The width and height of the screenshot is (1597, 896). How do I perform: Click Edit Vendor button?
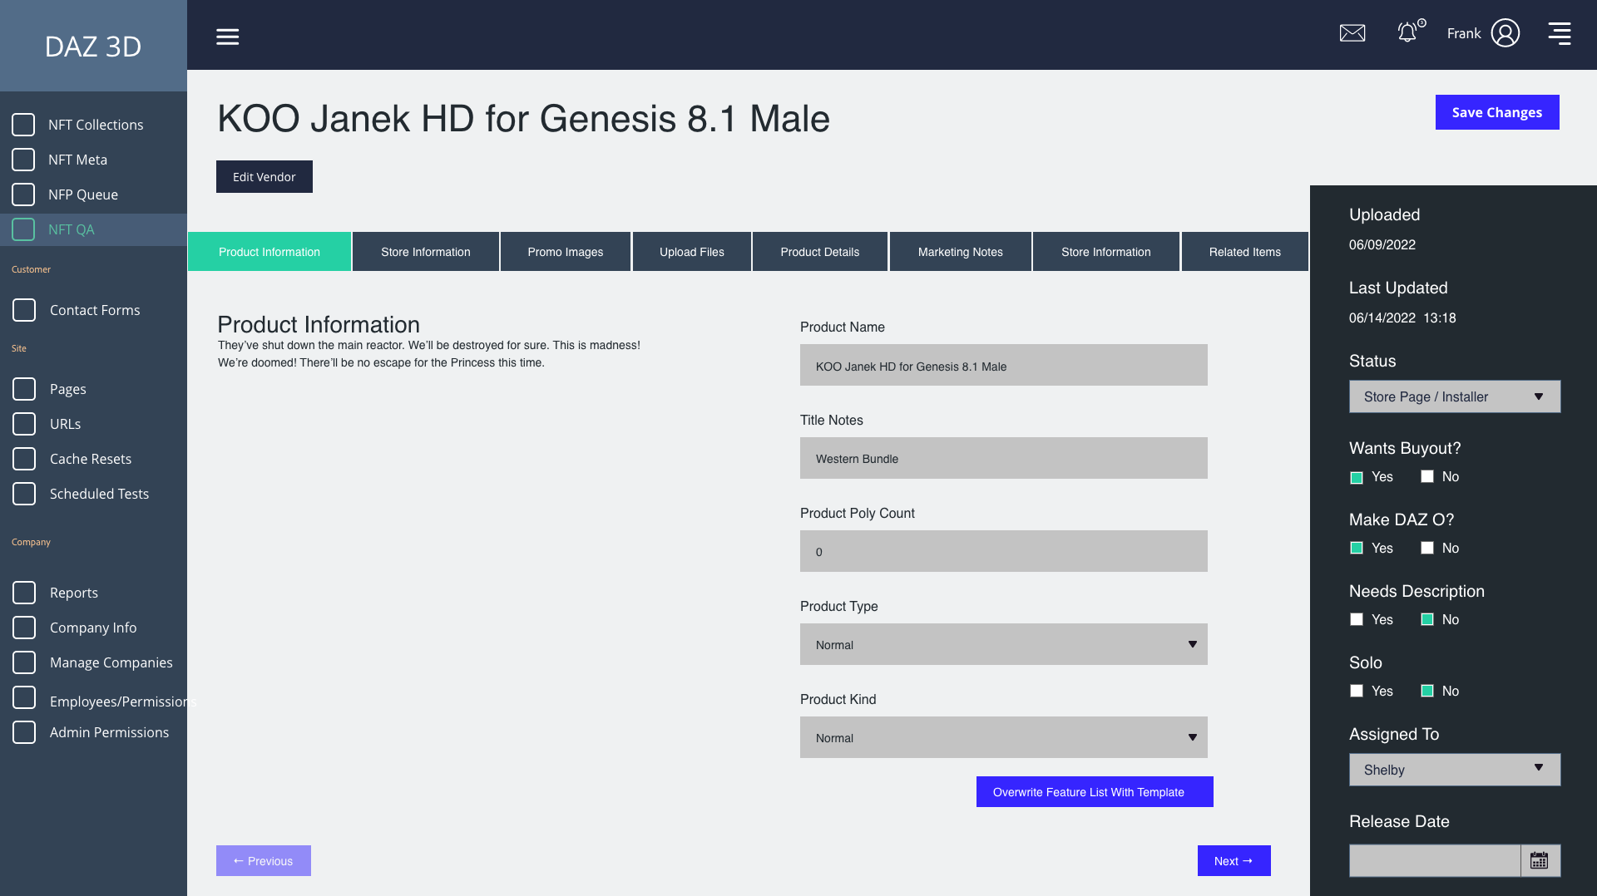(x=265, y=177)
